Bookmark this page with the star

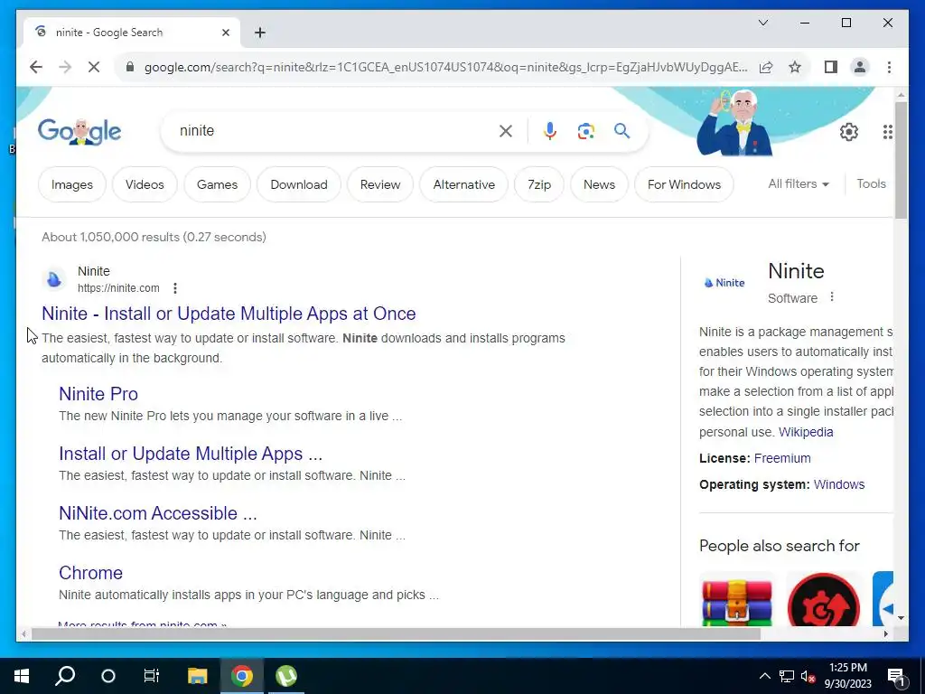tap(795, 67)
